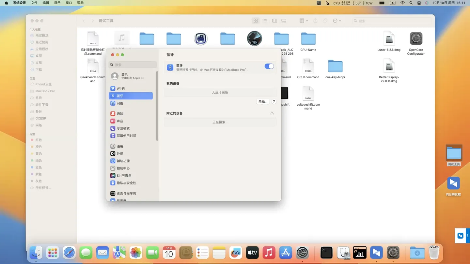Open the 显示 (View) menu
This screenshot has width=470, height=264.
click(x=57, y=3)
